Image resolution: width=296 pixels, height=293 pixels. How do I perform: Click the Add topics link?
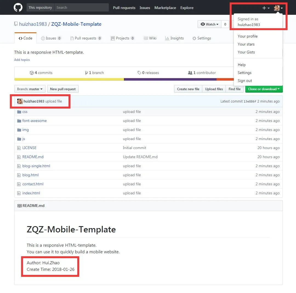(22, 60)
